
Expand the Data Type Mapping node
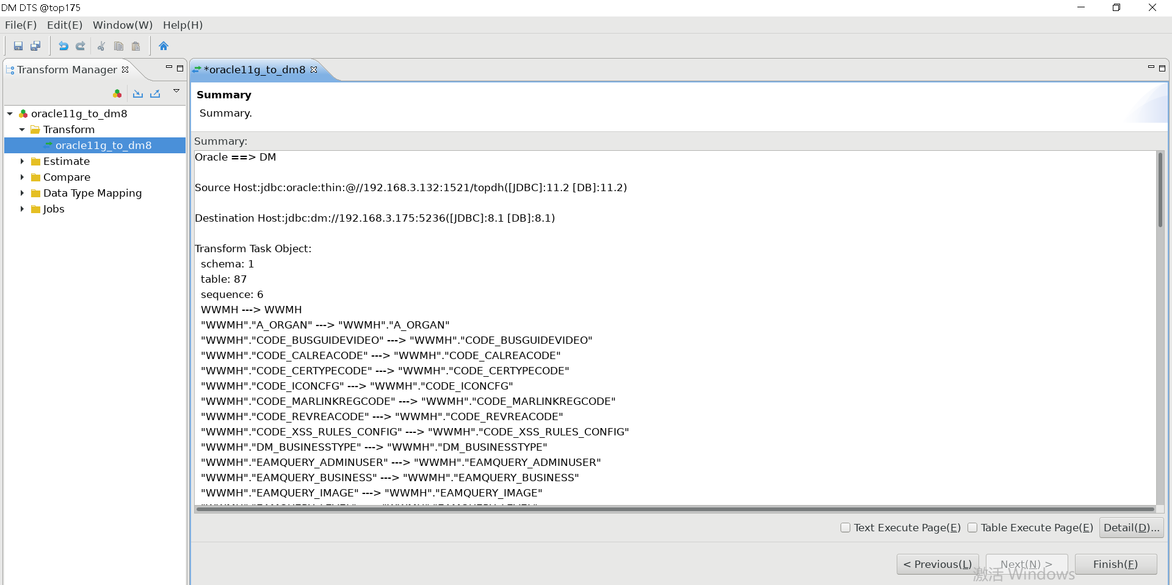(22, 193)
